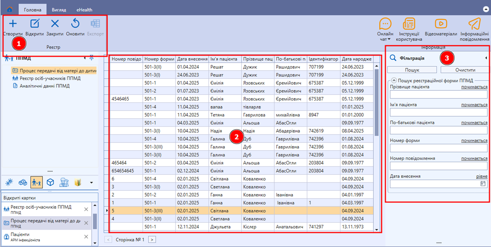Open Інформаційні повідомлення paper-plane icon
This screenshot has height=247, width=491.
click(x=474, y=24)
